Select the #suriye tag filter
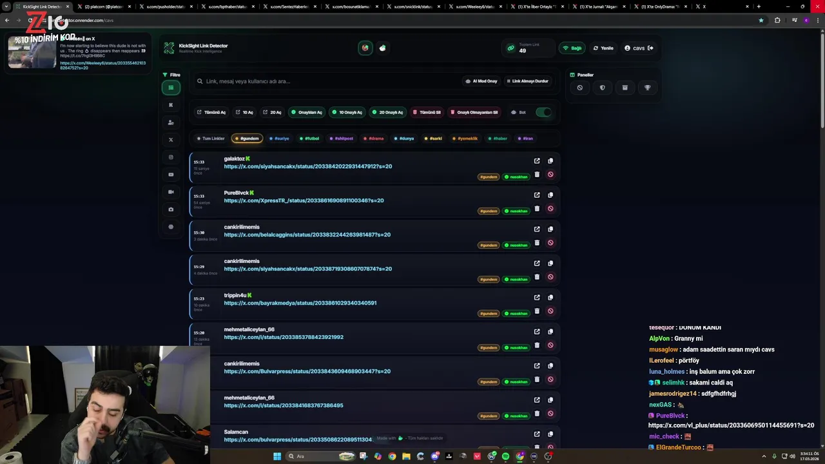This screenshot has height=464, width=825. point(279,139)
